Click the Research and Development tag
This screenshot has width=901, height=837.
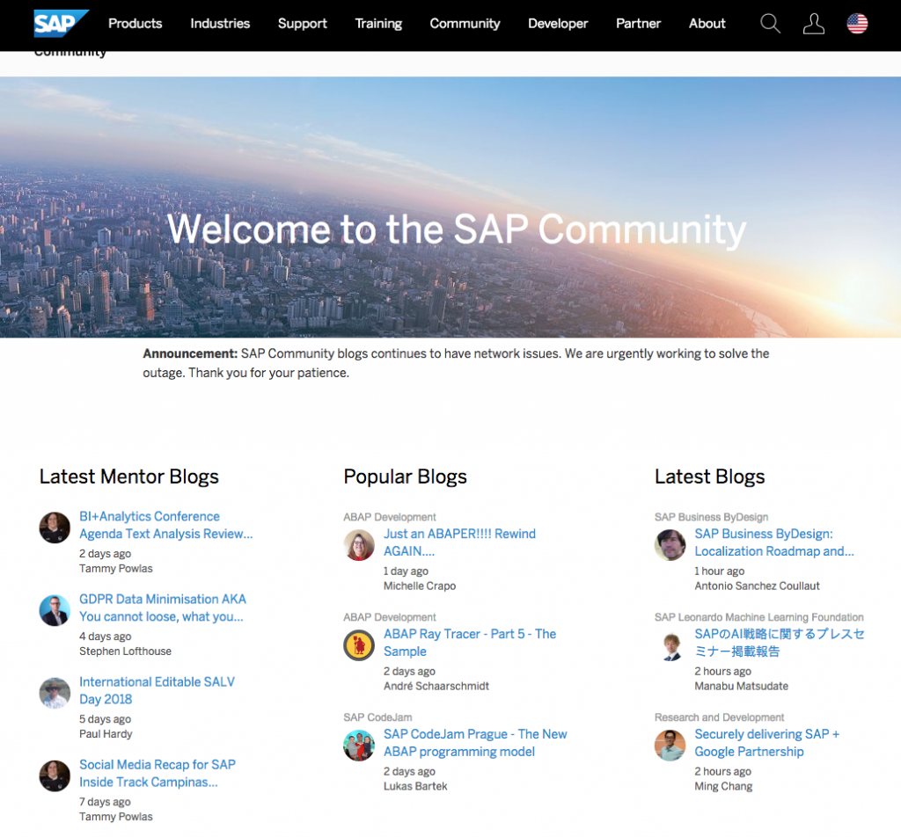coord(719,717)
